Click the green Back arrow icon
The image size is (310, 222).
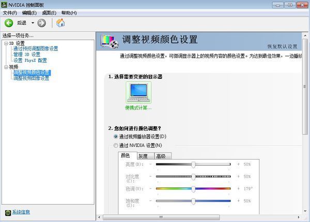pyautogui.click(x=9, y=23)
